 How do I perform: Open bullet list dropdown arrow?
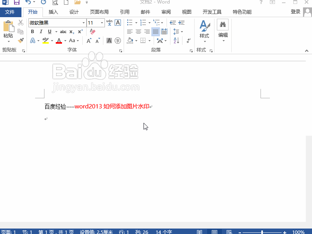click(x=136, y=23)
